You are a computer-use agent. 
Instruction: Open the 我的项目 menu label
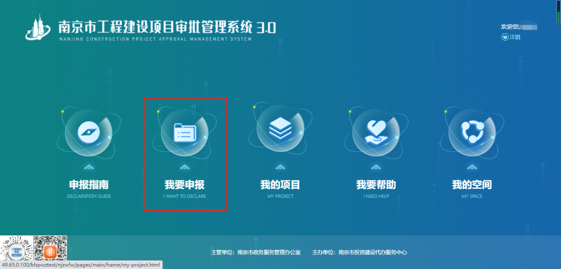(x=280, y=185)
